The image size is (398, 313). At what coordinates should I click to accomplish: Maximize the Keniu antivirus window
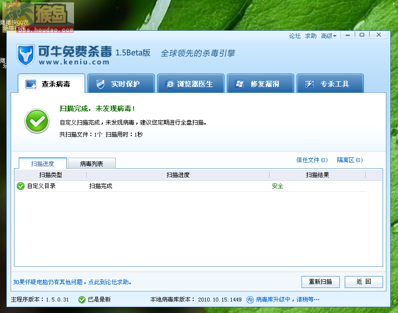362,35
